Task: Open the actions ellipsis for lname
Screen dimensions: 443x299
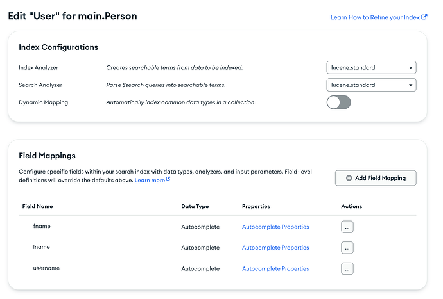Action: point(347,248)
